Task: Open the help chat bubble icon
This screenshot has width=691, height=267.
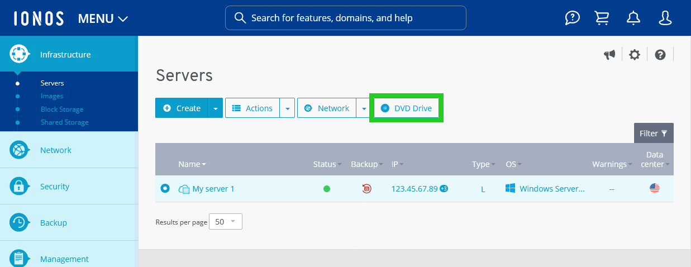Action: (x=572, y=18)
